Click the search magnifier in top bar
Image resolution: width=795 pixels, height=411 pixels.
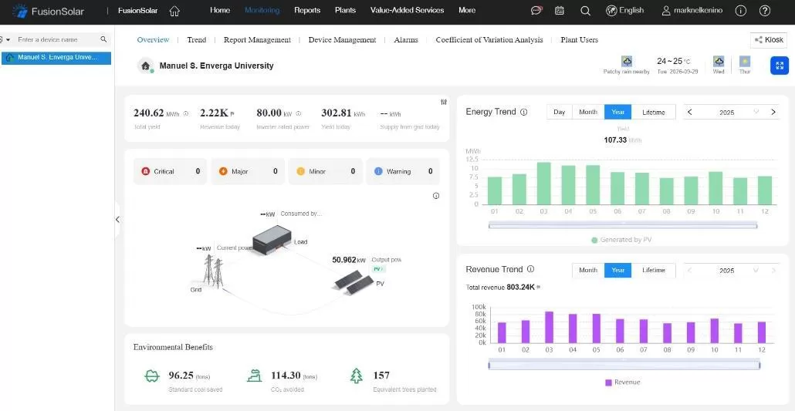[x=585, y=11]
